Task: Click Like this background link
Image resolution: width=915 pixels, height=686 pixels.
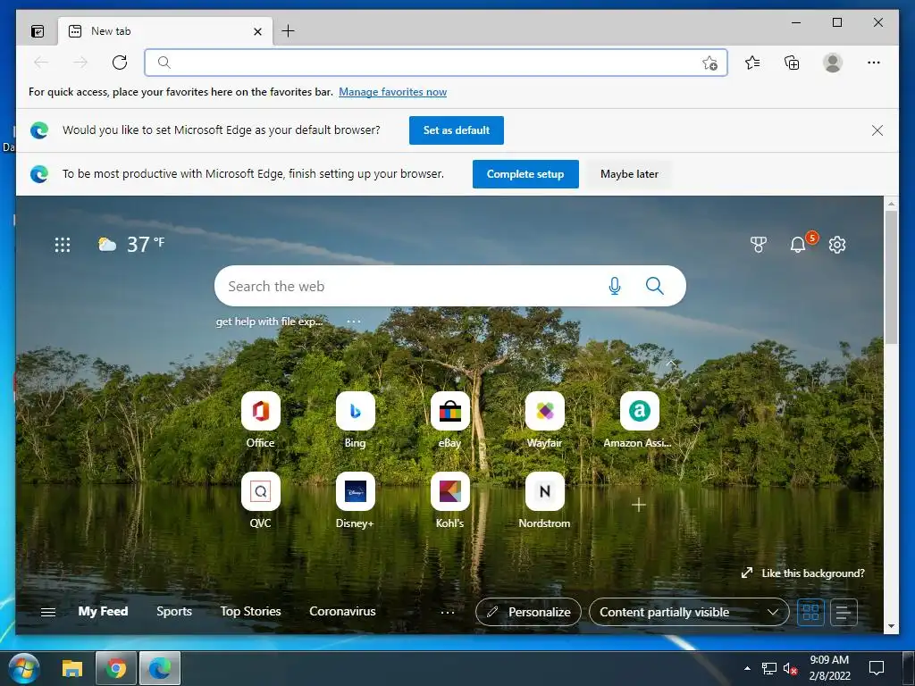Action: click(x=803, y=573)
